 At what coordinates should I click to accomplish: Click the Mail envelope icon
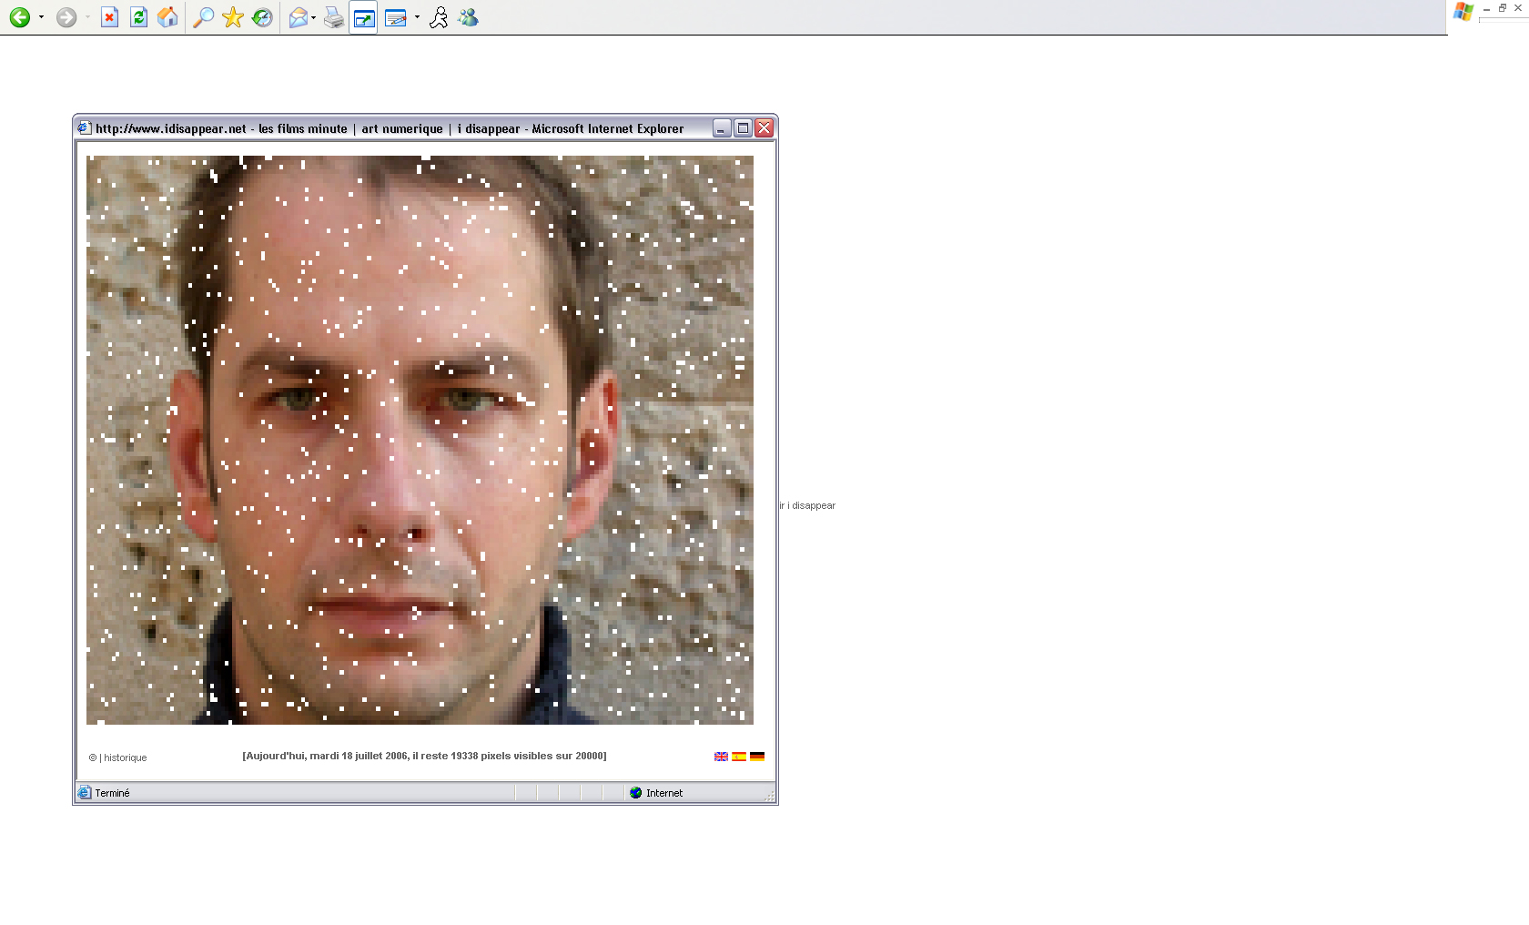pyautogui.click(x=298, y=17)
